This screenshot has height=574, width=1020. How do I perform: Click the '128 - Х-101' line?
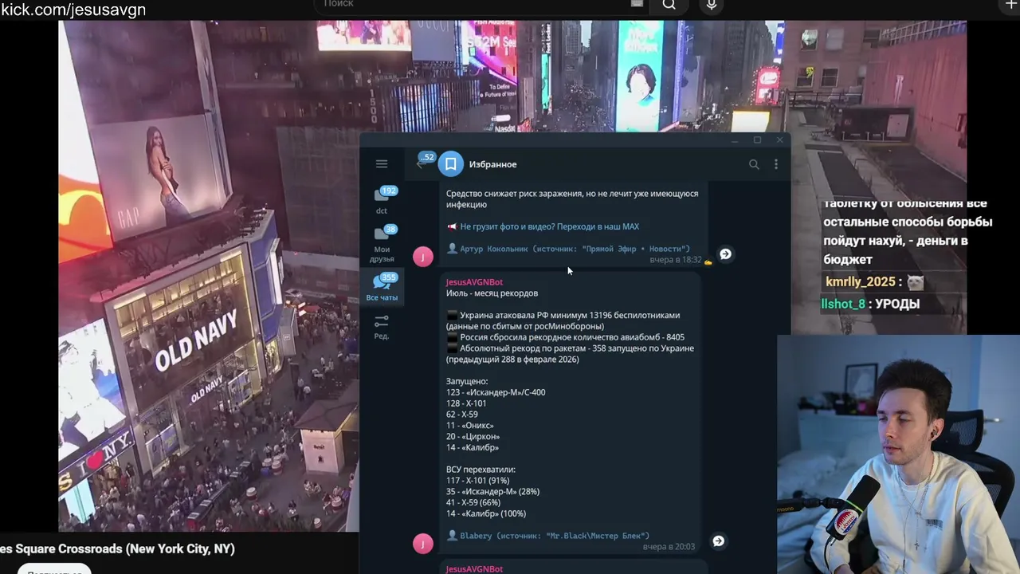coord(466,403)
